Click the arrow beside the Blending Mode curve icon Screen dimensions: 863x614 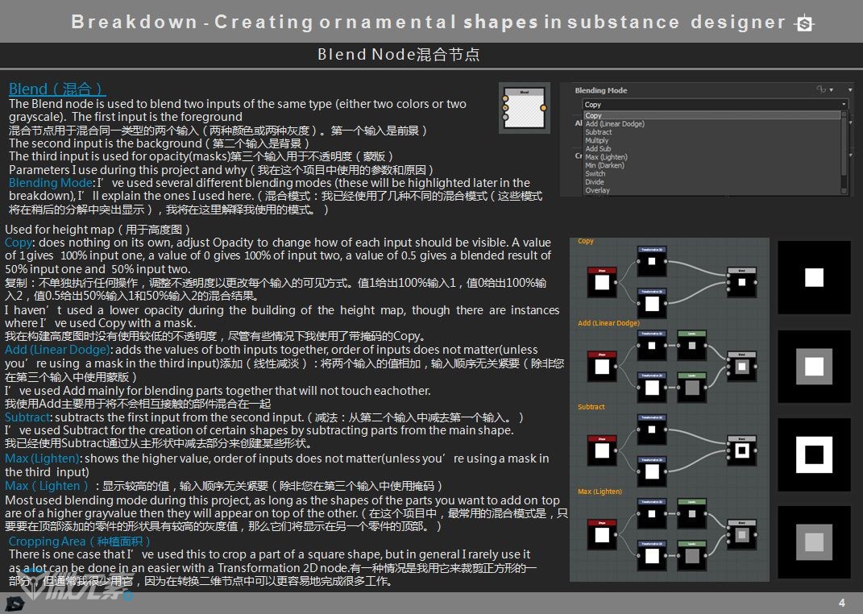[x=831, y=89]
